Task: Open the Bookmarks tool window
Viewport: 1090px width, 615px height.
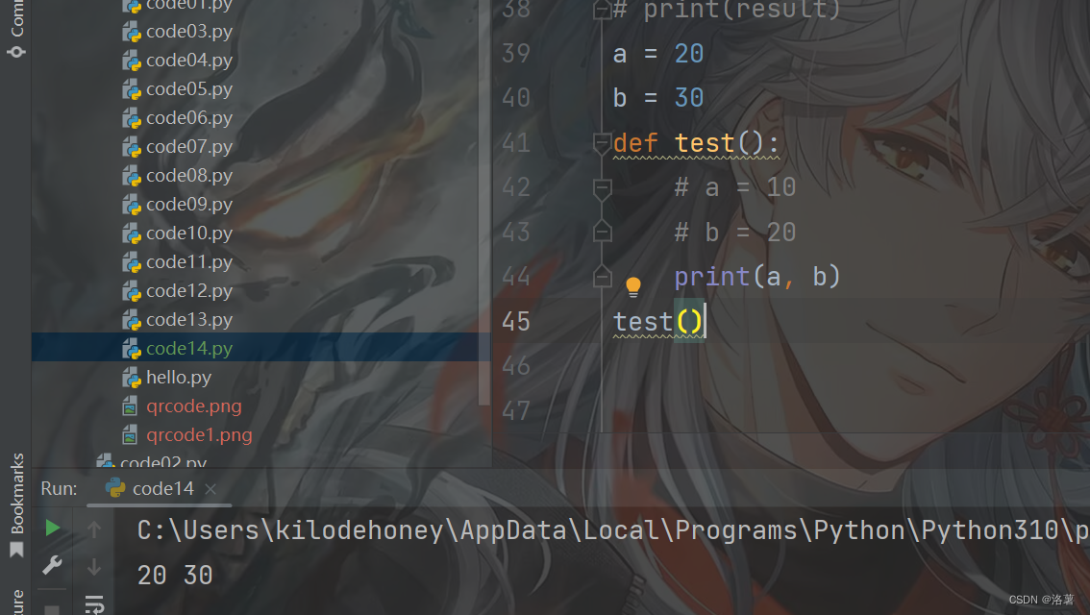Action: coord(16,504)
